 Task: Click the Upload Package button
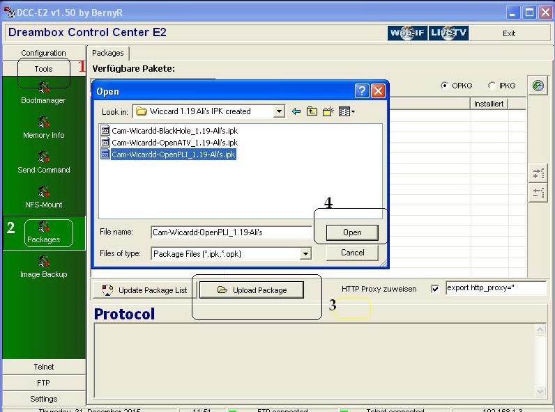pos(252,290)
